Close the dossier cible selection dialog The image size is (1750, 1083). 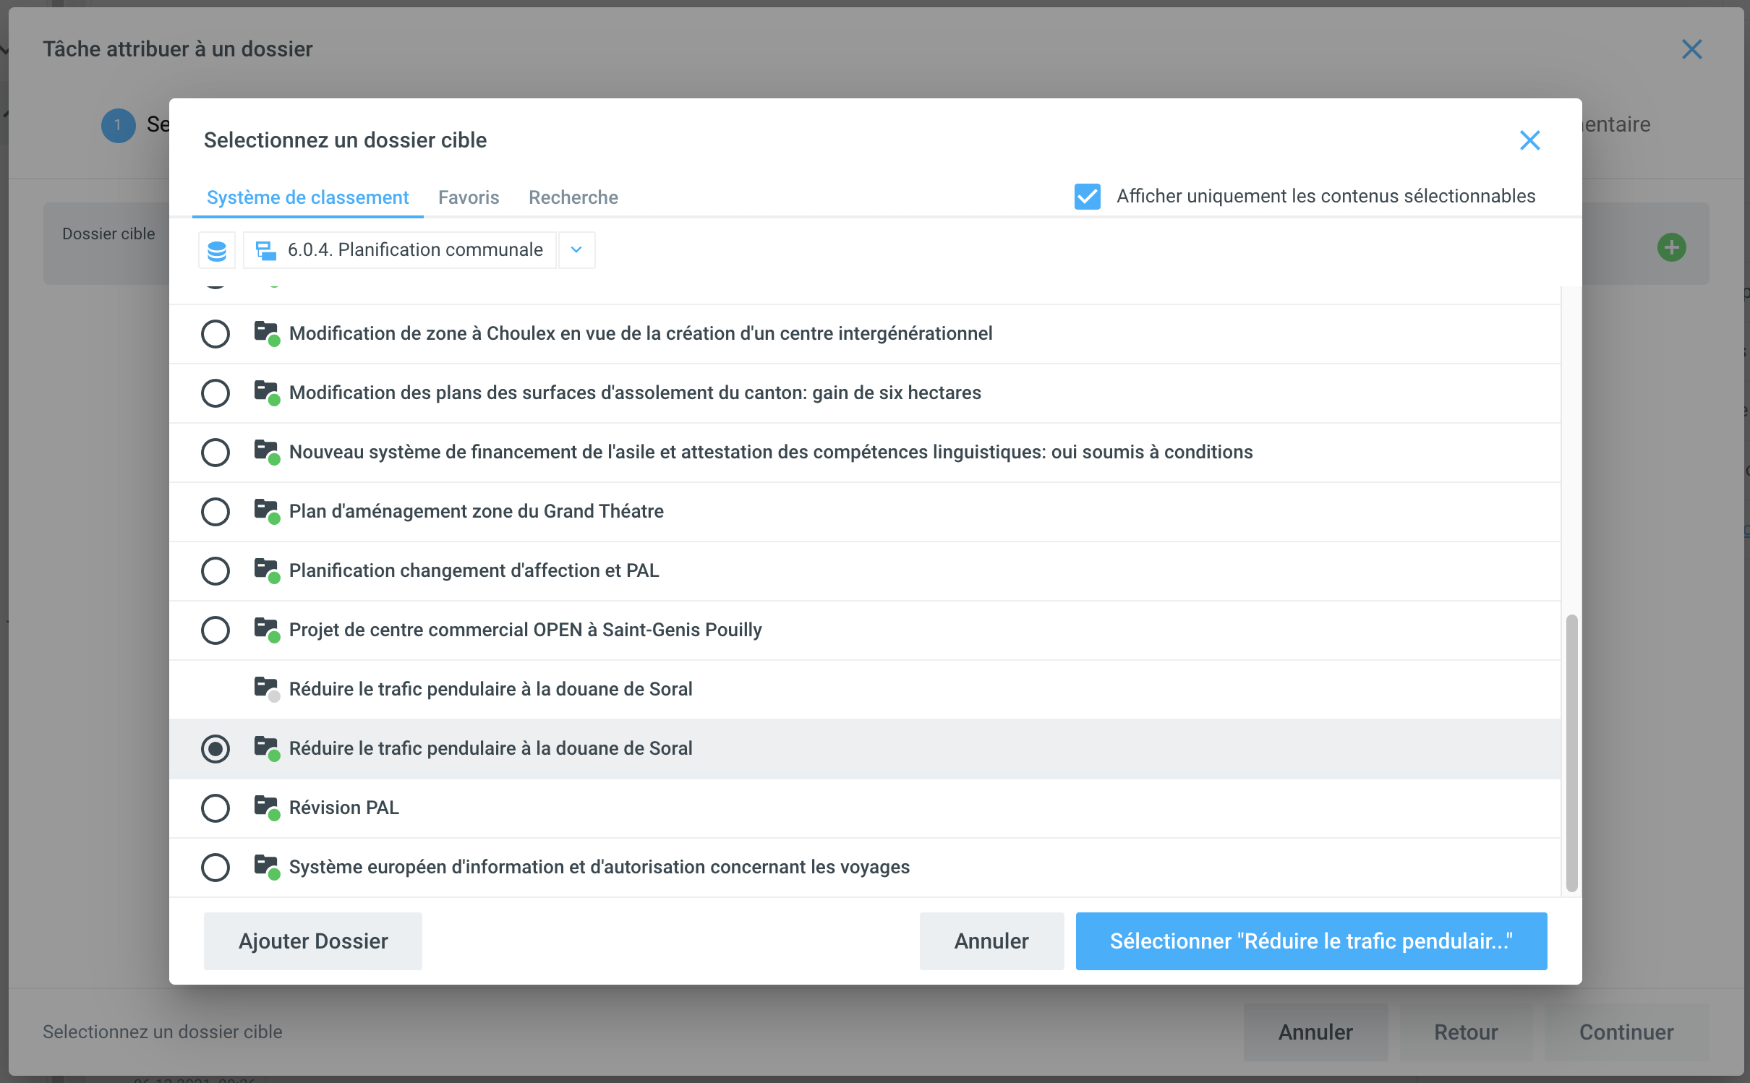coord(1529,140)
